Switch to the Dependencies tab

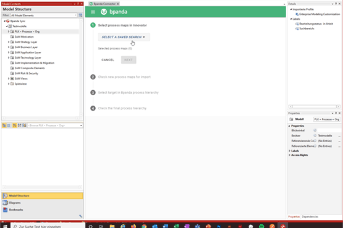click(x=310, y=217)
